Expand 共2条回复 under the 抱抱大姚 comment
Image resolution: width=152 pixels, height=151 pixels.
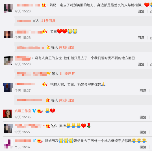point(67,100)
